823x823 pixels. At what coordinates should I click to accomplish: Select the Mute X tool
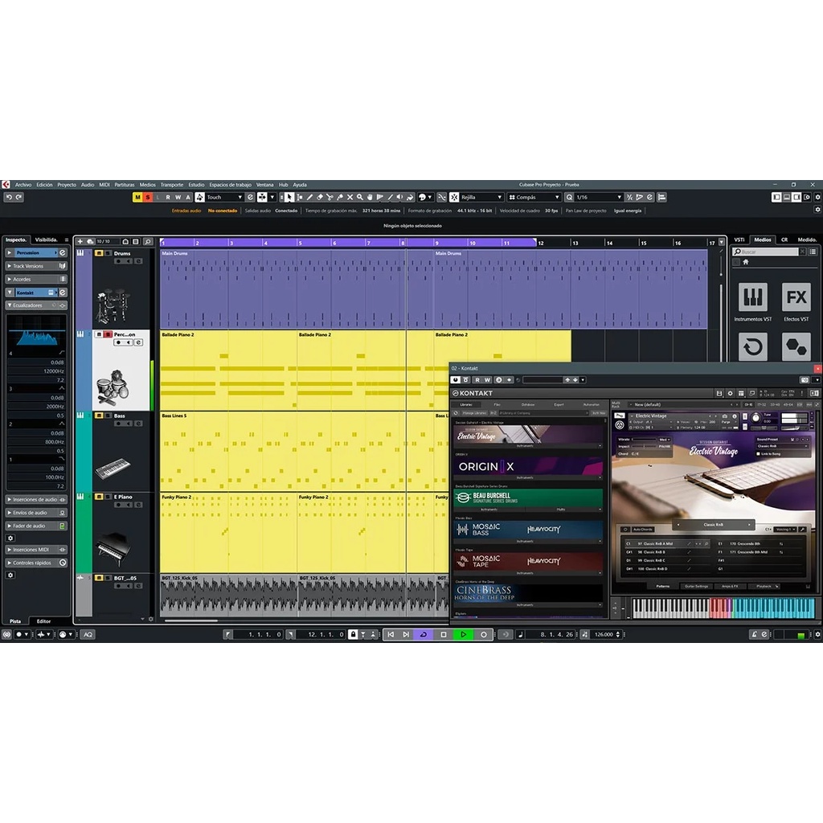[350, 198]
